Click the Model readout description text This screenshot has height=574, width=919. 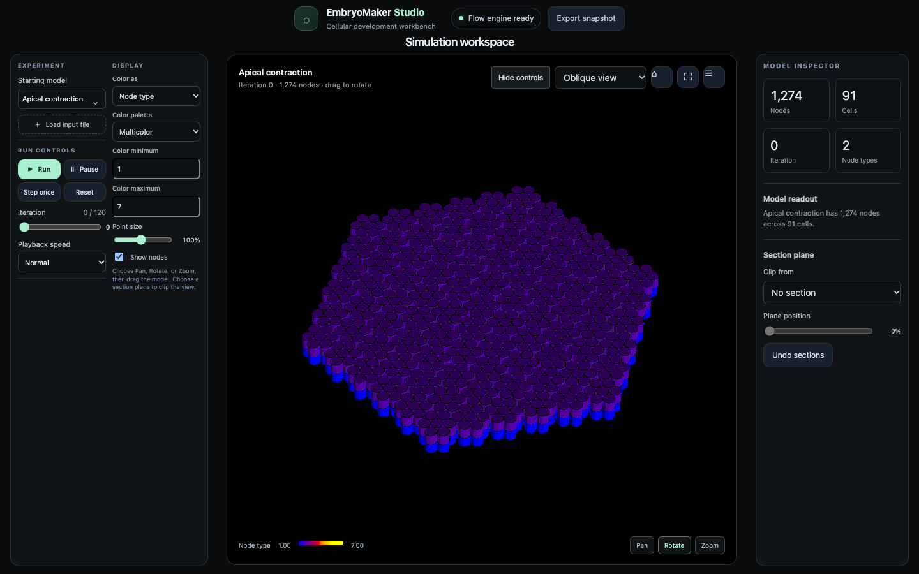(821, 219)
